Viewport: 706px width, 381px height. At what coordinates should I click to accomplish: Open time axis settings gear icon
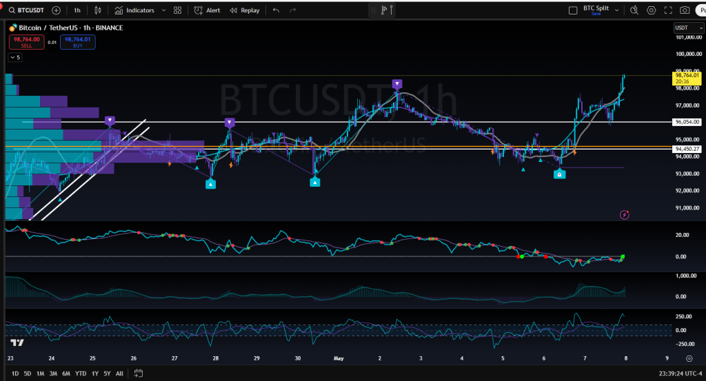point(689,358)
